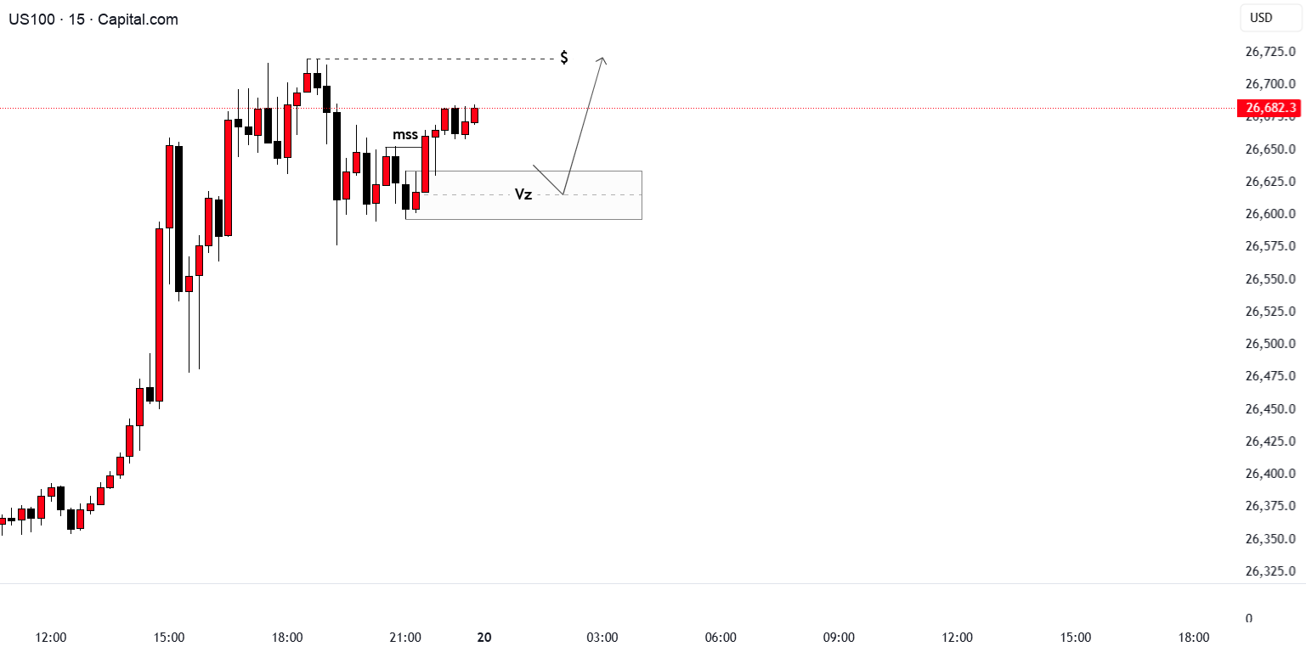Click the 26,325.0 price scale label
Screen dimensions: 1306x652
(x=1270, y=571)
